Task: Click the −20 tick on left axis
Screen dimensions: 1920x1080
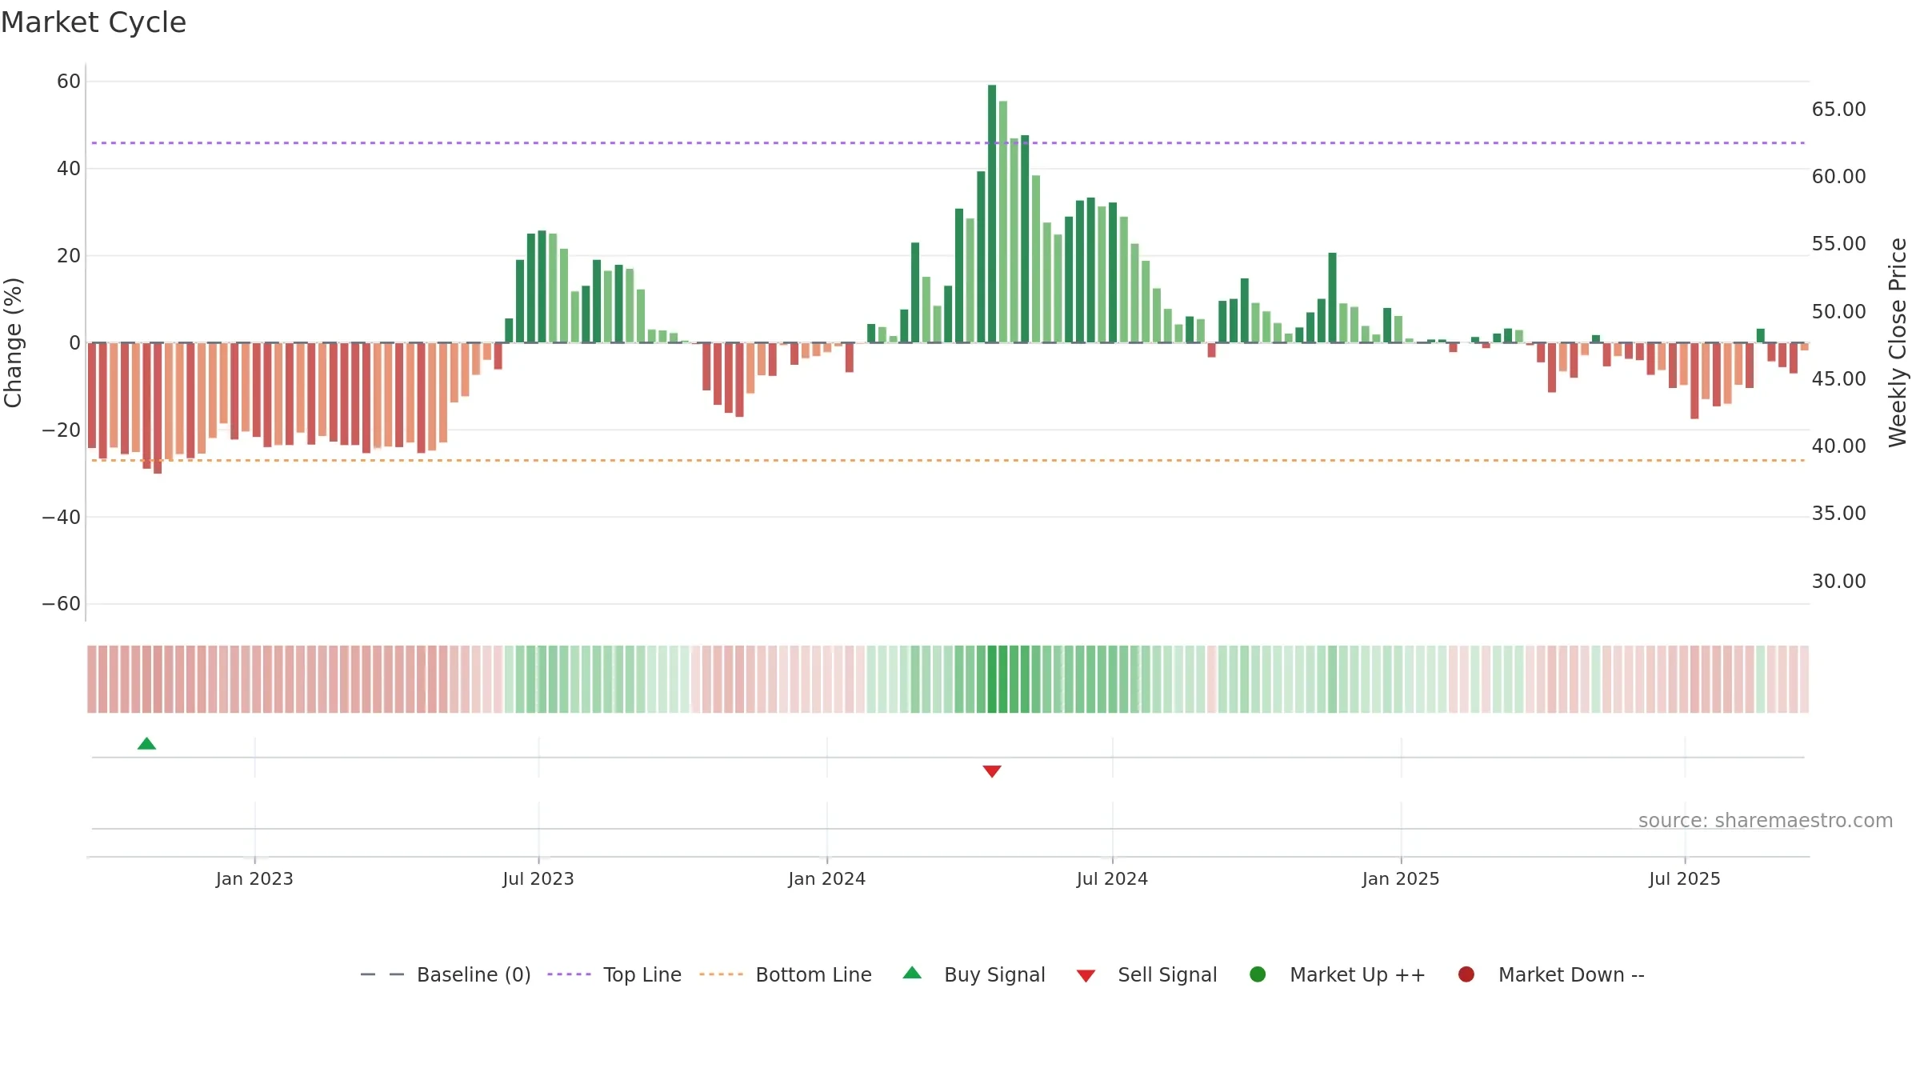Action: 62,430
